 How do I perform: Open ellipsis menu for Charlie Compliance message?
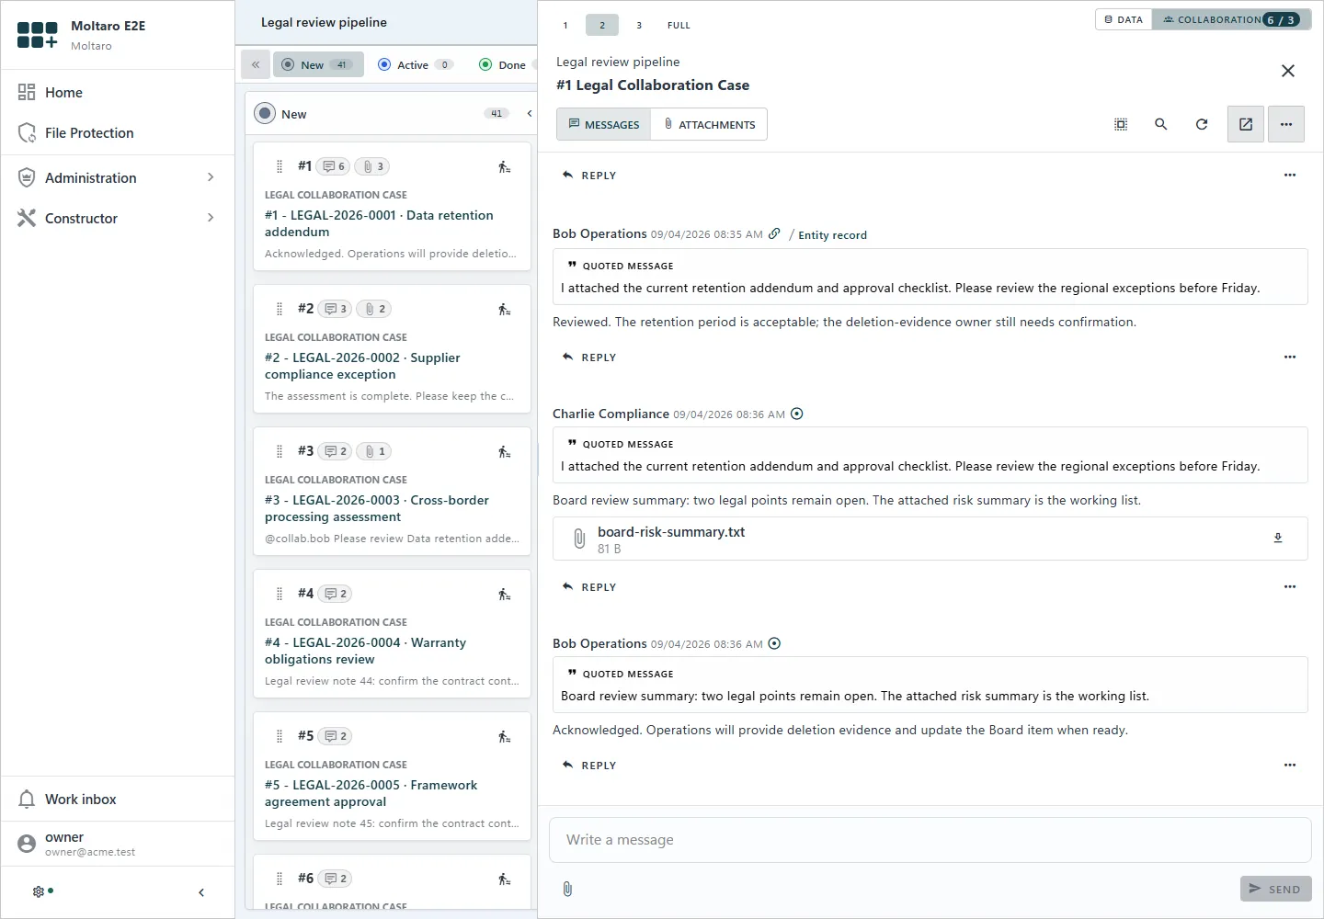(1290, 586)
